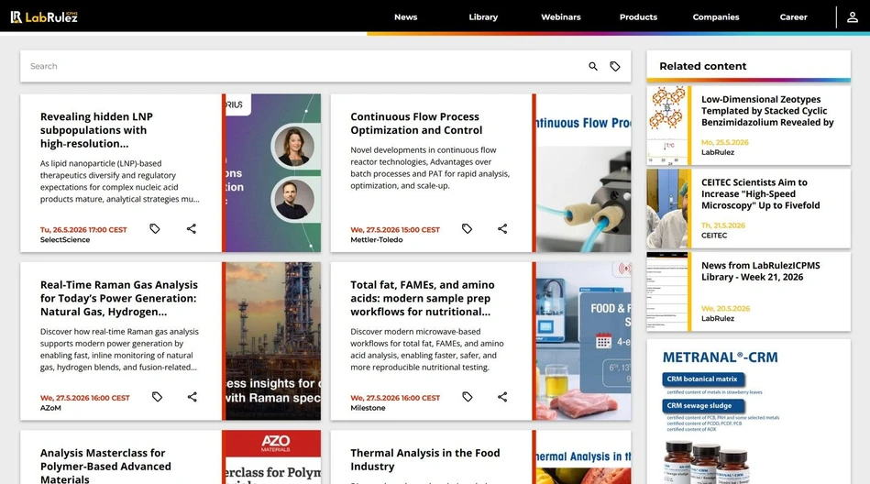Click the refinery thumbnail on Raman gas card
870x484 pixels.
tap(273, 341)
